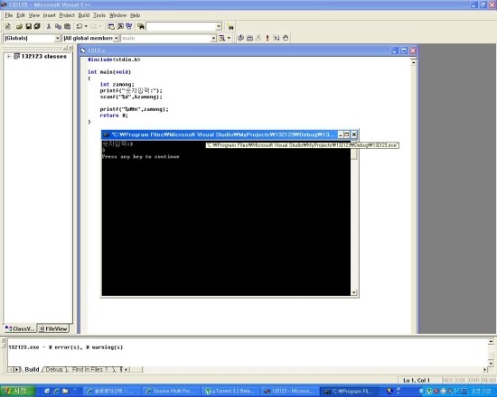Open the All global members dropdown
This screenshot has width=497, height=397.
pos(116,38)
